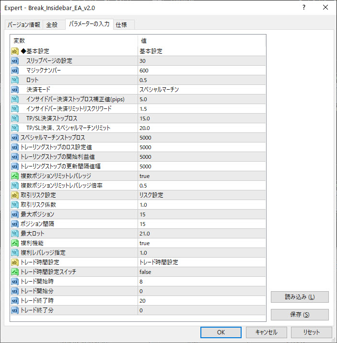Click the 読み込み (L) button
The height and width of the screenshot is (343, 337).
point(300,297)
